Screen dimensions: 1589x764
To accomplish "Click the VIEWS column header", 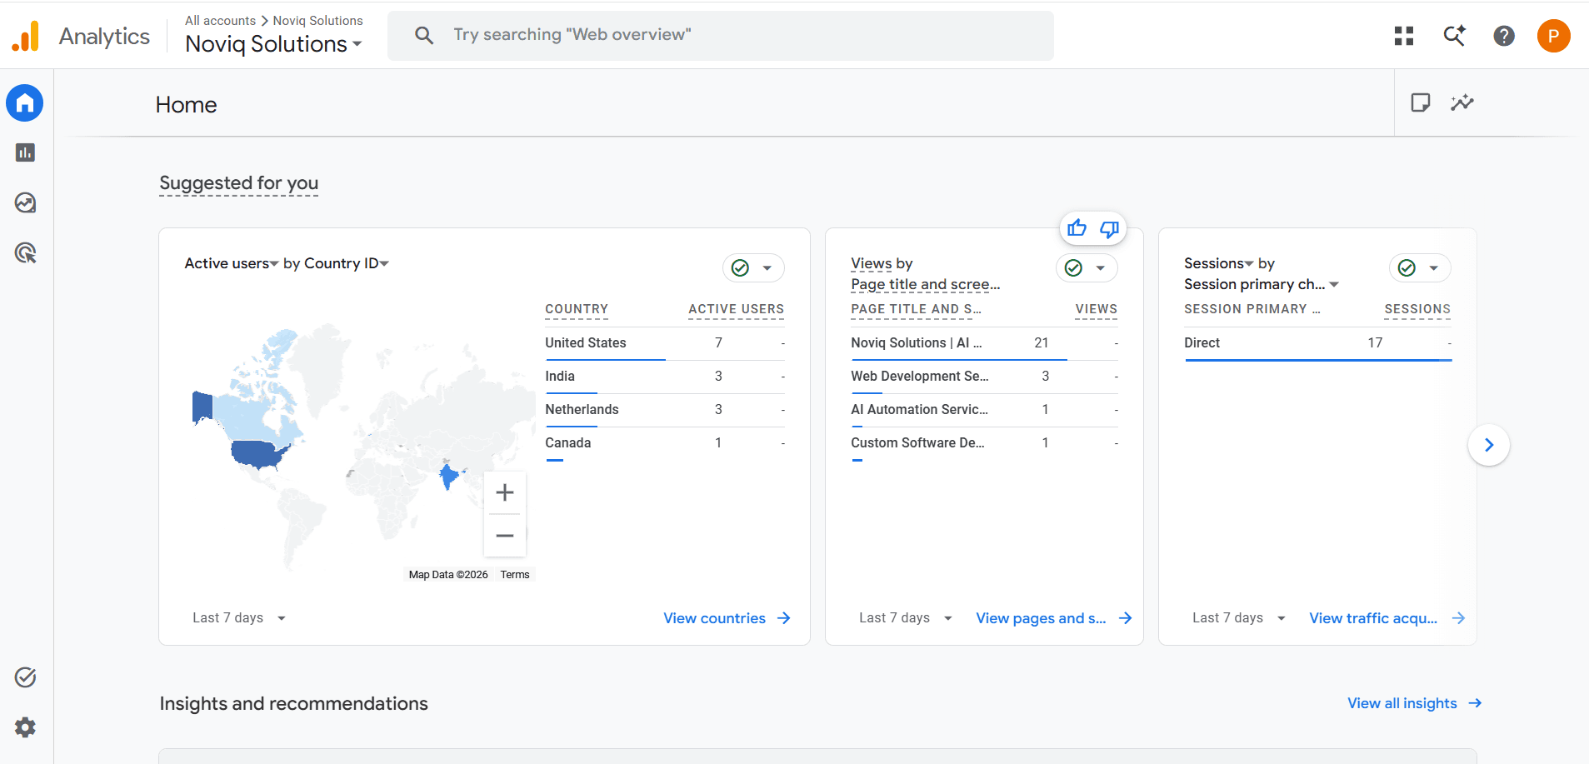I will (x=1096, y=309).
